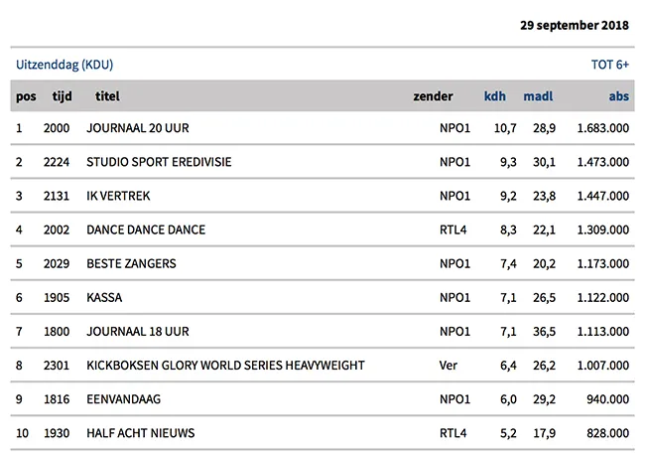The width and height of the screenshot is (645, 456).
Task: Click time 2301 in Kickboksen row
Action: [x=57, y=366]
